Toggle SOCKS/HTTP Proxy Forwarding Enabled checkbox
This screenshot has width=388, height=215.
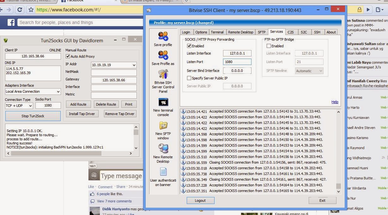point(189,46)
